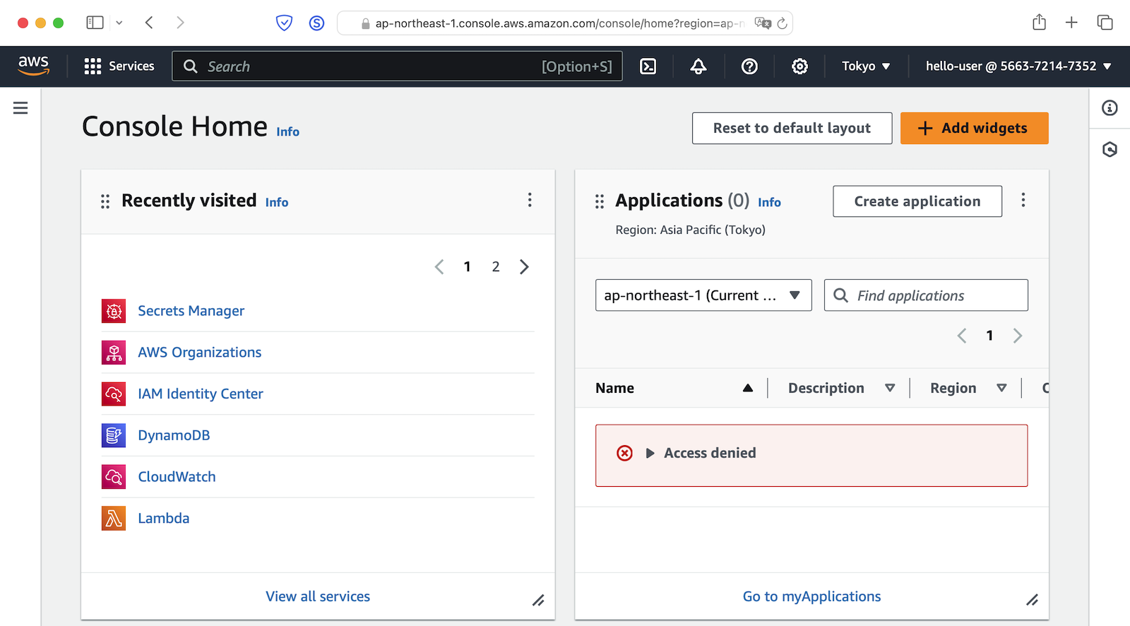
Task: Expand the Access denied error details
Action: pos(650,453)
